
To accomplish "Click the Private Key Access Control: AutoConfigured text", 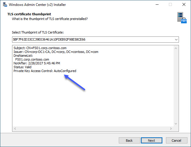I will (45, 71).
